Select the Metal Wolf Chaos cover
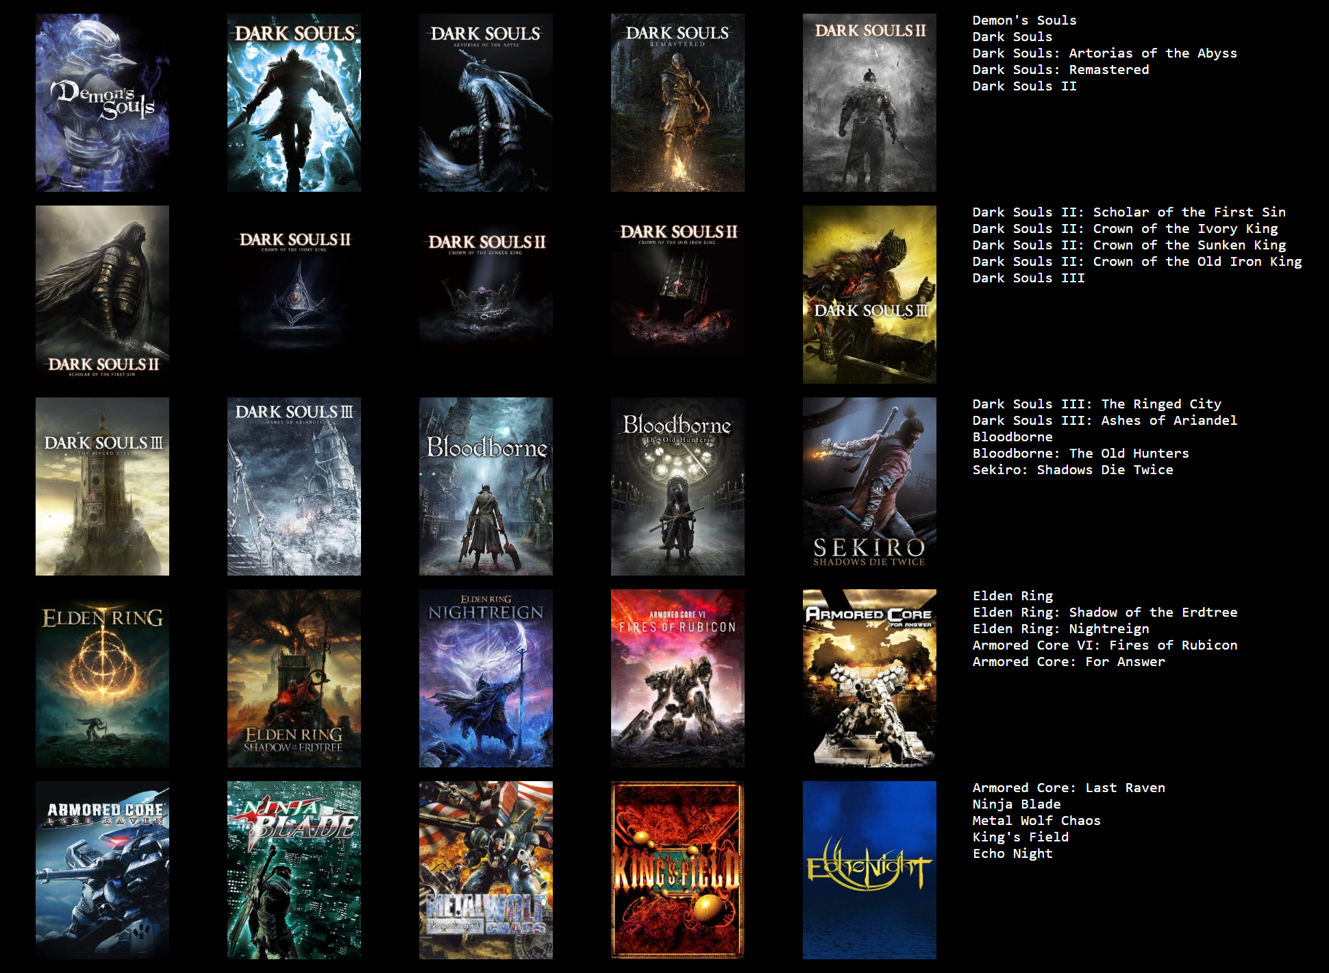This screenshot has height=973, width=1329. [x=486, y=870]
